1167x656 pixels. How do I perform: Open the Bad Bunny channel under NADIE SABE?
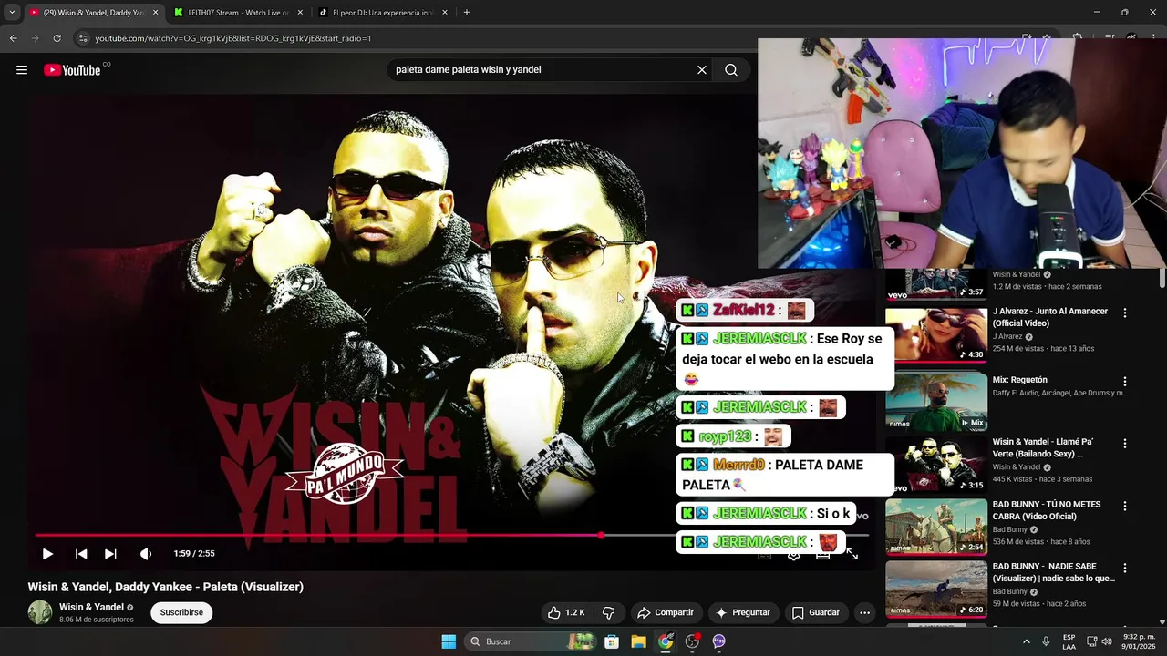point(1011,591)
